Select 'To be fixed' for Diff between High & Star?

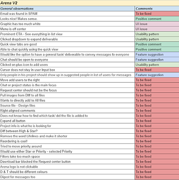pos(157,131)
